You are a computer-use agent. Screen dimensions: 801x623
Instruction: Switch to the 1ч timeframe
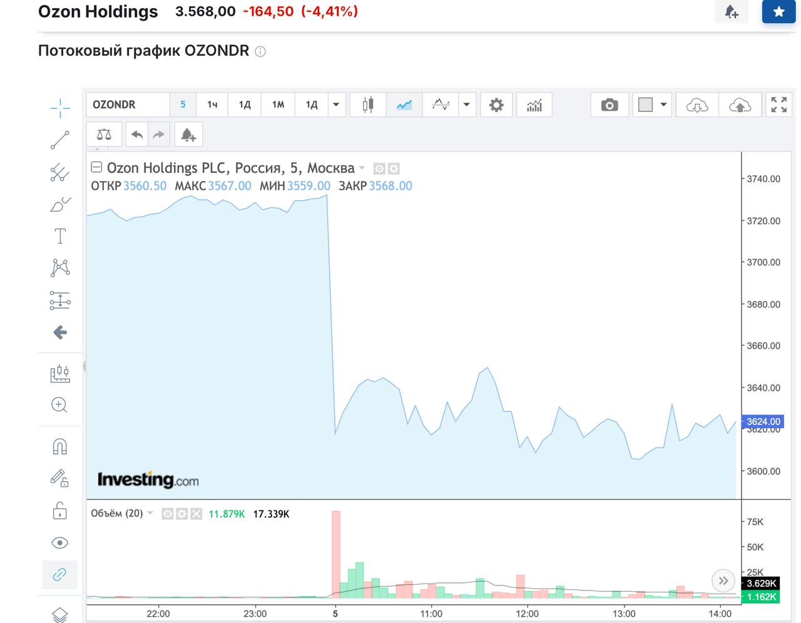coord(212,105)
